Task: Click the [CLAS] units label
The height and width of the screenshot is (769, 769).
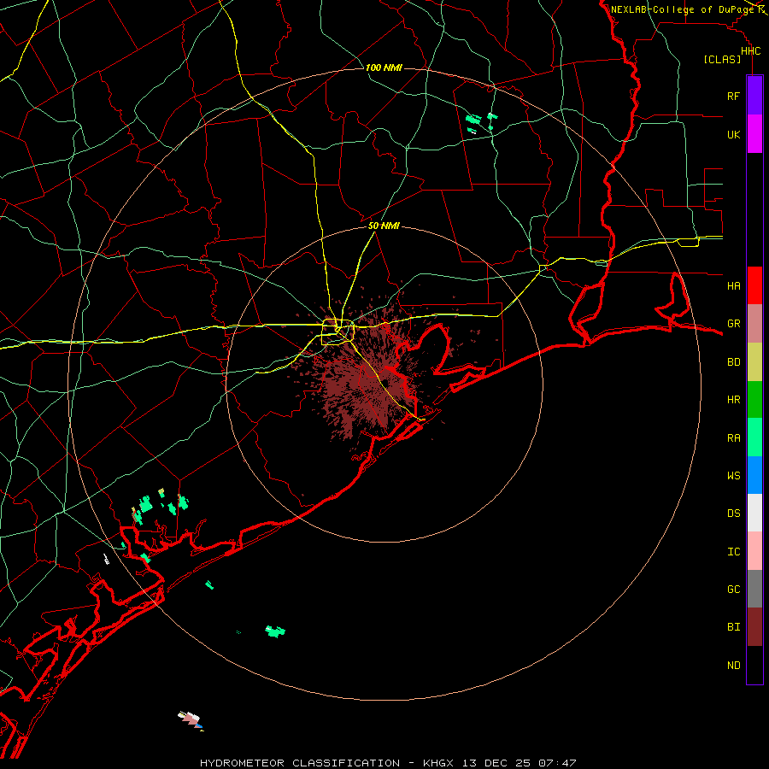Action: click(722, 59)
